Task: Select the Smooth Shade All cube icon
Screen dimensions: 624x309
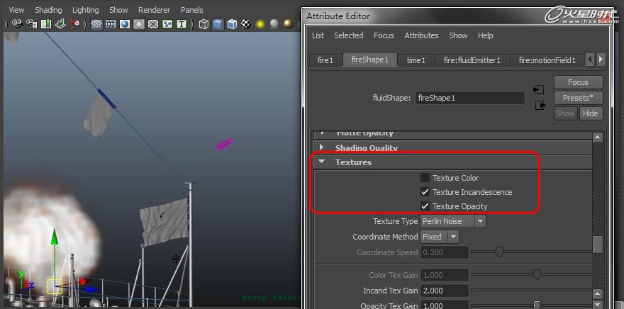Action: pos(218,25)
